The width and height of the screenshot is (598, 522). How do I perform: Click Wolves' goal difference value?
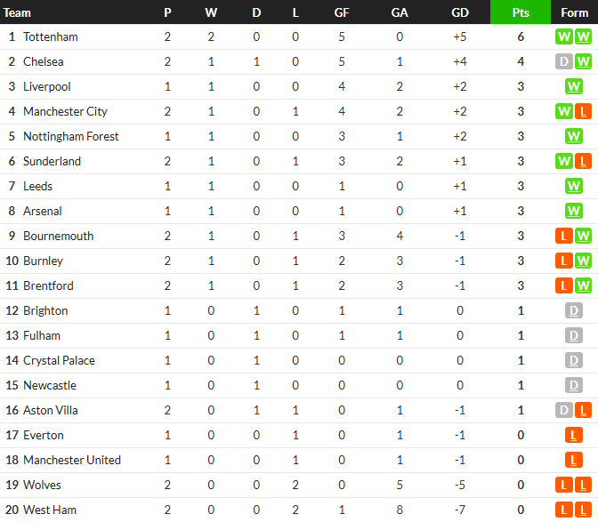(460, 485)
